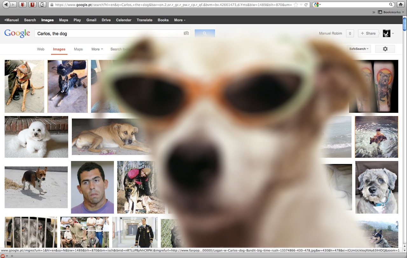This screenshot has width=407, height=258.
Task: Open the Google search engine selector
Action: [x=317, y=5]
